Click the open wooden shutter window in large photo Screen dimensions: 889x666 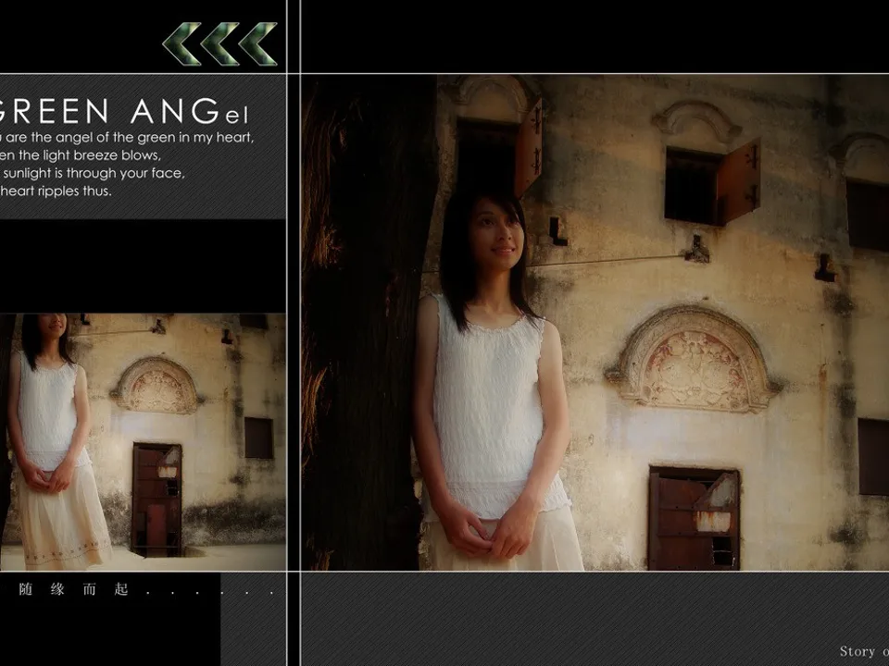click(711, 183)
